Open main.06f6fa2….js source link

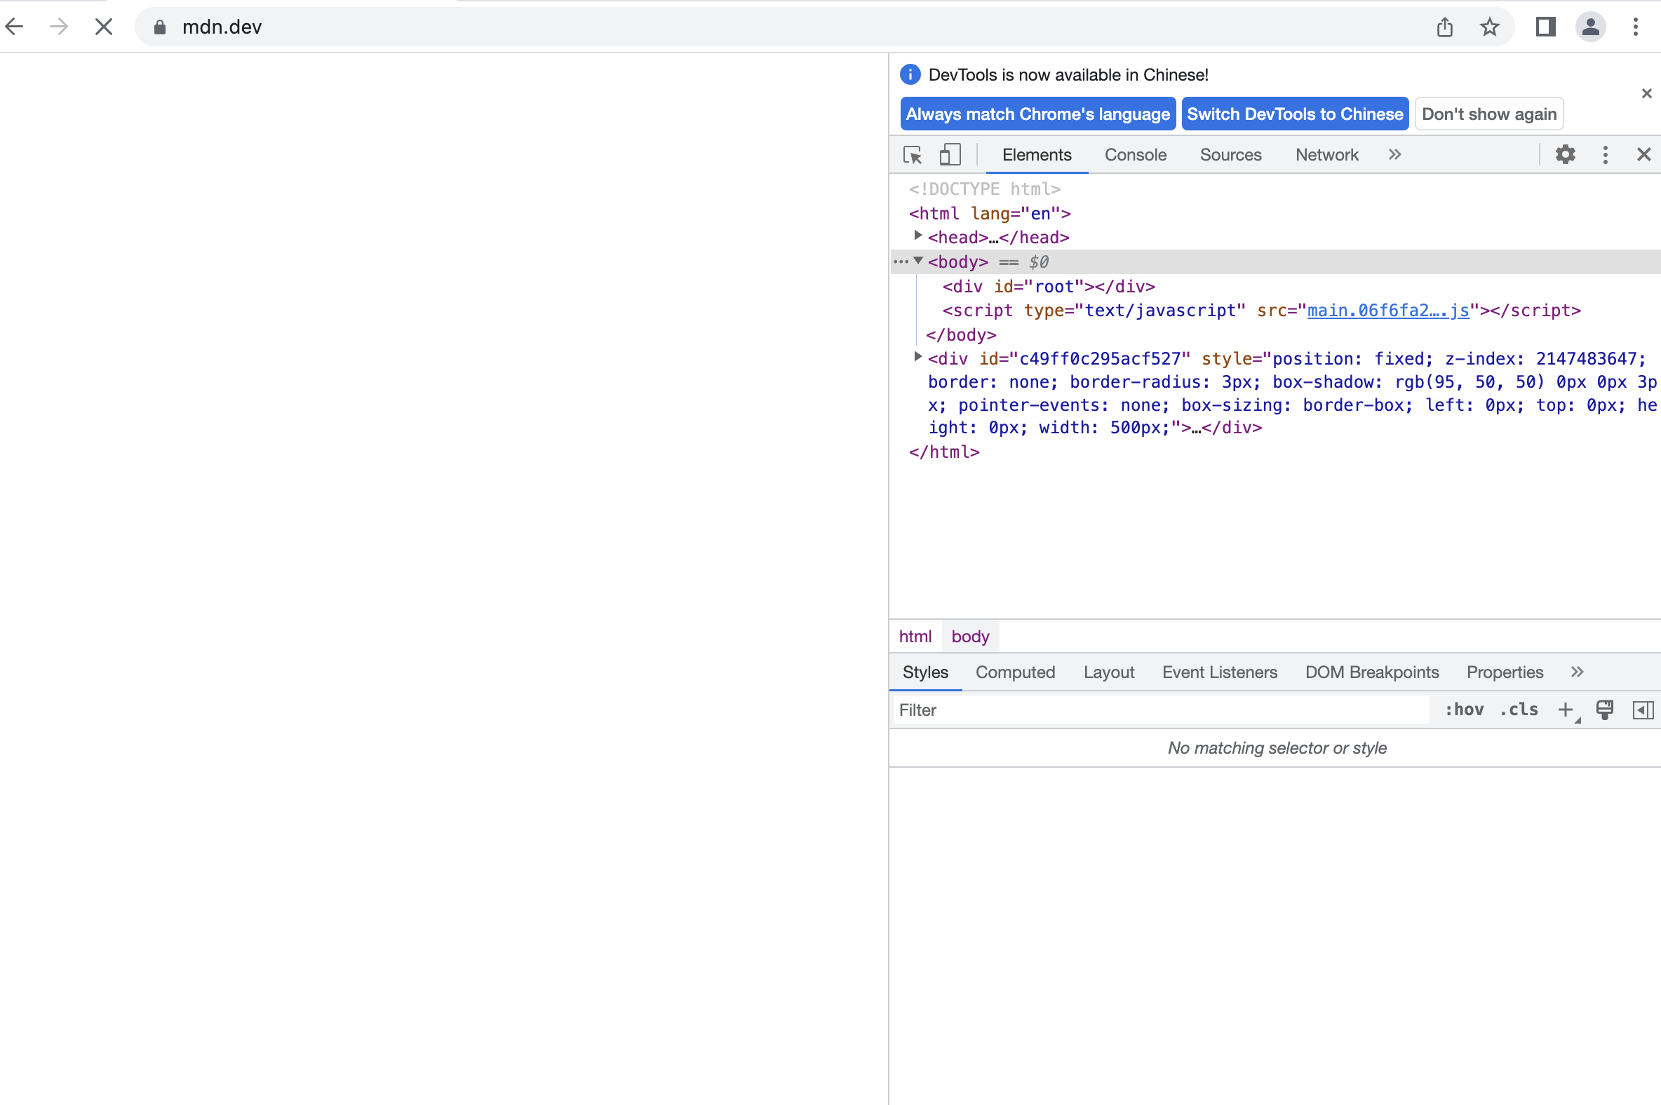click(1387, 310)
